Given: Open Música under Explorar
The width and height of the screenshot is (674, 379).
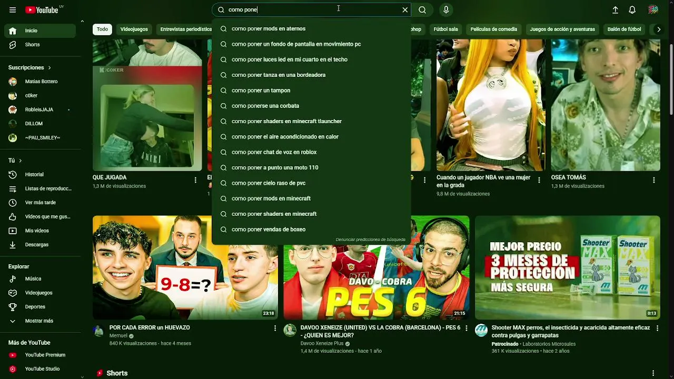Looking at the screenshot, I should [40, 278].
